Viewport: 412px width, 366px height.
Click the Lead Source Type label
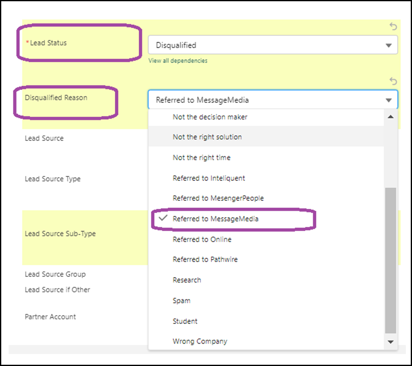click(52, 179)
